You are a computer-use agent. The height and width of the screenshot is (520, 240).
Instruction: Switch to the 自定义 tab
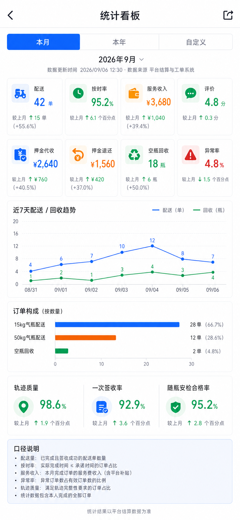click(196, 42)
